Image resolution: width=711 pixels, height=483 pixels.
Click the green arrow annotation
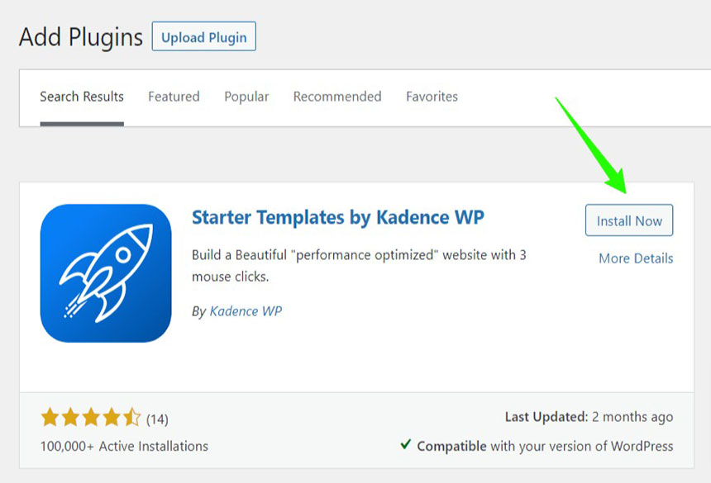click(591, 145)
